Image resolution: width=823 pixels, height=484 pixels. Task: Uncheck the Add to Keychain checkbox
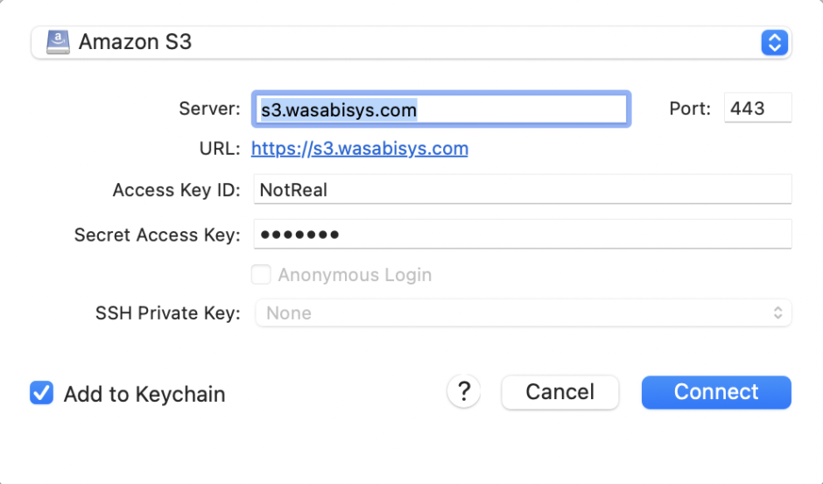click(41, 394)
